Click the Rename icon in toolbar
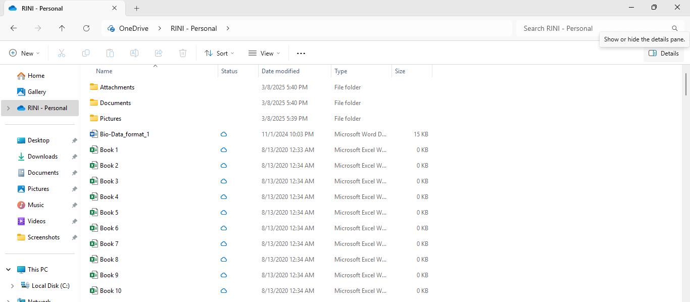 (x=134, y=53)
